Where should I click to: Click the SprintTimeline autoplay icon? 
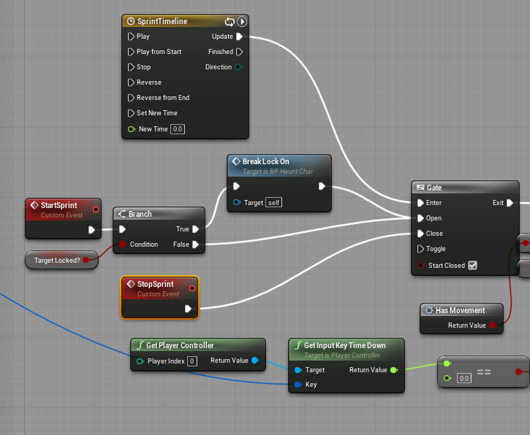(x=241, y=22)
